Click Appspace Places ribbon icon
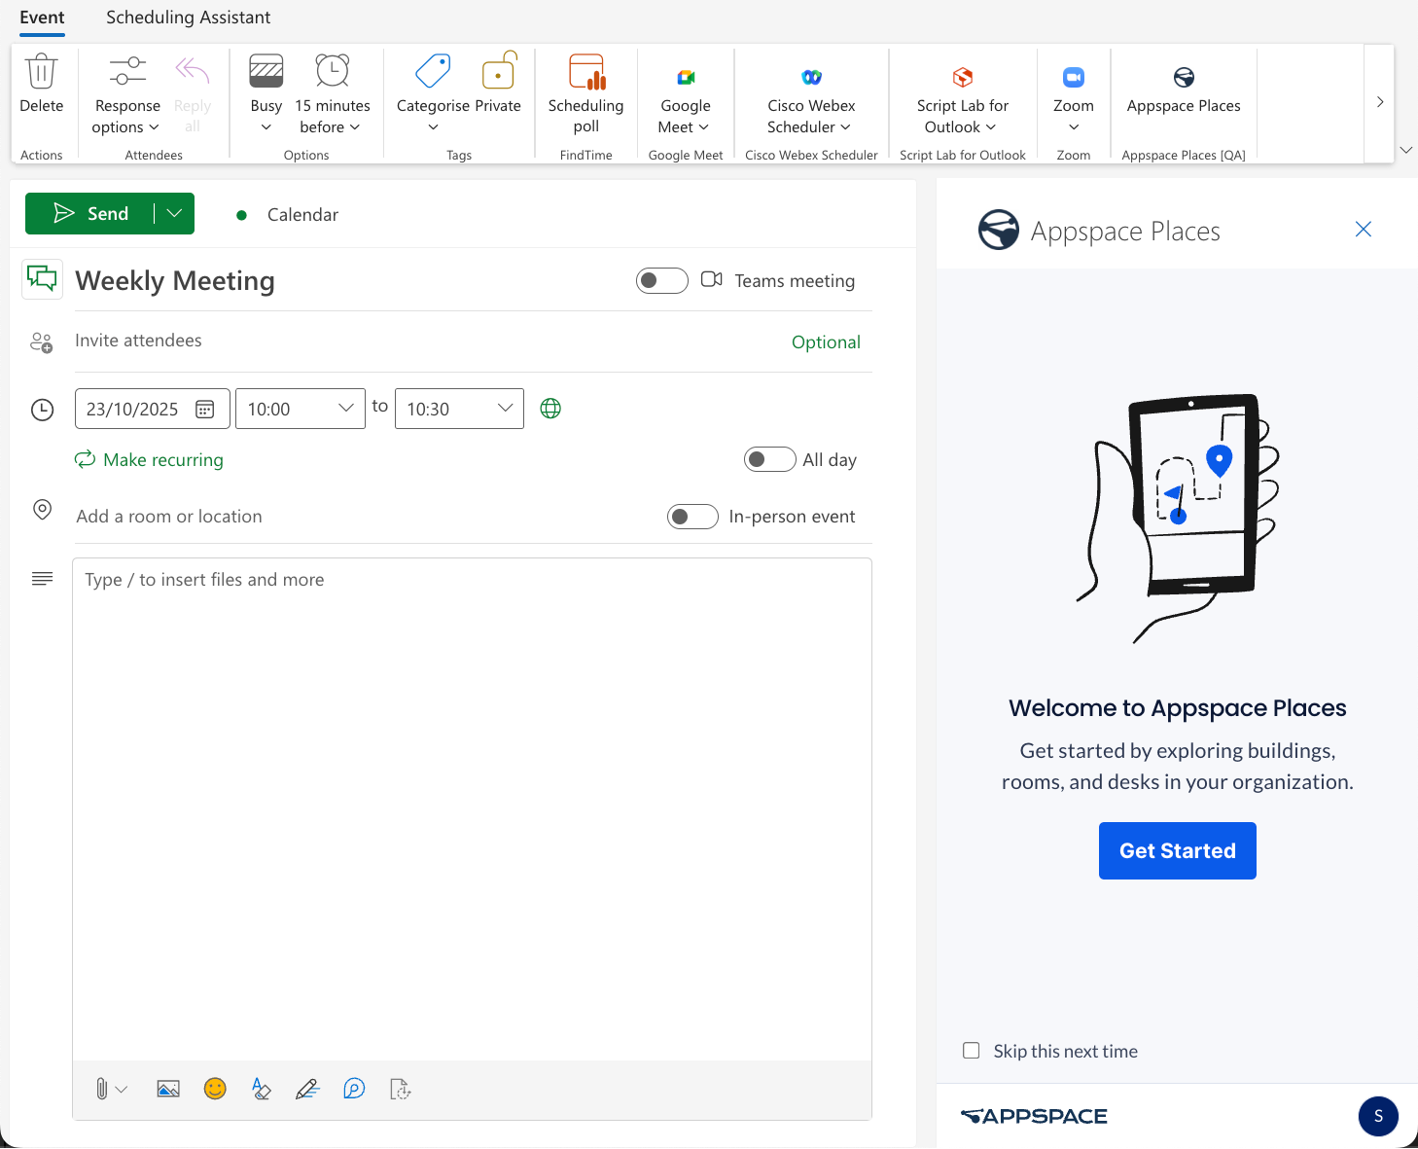Screen dimensions: 1418x1149 coord(1184,77)
